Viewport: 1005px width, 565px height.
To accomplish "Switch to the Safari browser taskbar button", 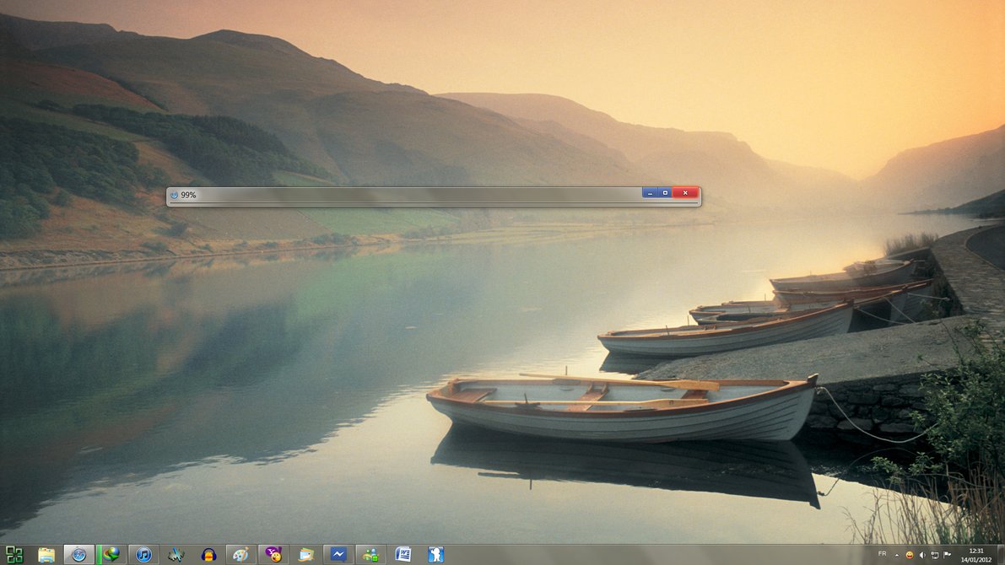I will [x=79, y=554].
